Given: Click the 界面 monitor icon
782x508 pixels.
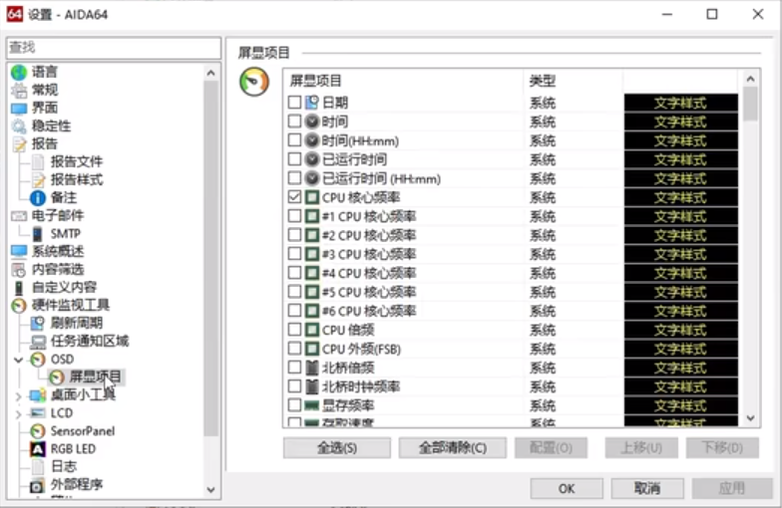Looking at the screenshot, I should pos(19,108).
